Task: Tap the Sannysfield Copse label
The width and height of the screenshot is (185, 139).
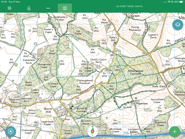Action: pyautogui.click(x=157, y=101)
